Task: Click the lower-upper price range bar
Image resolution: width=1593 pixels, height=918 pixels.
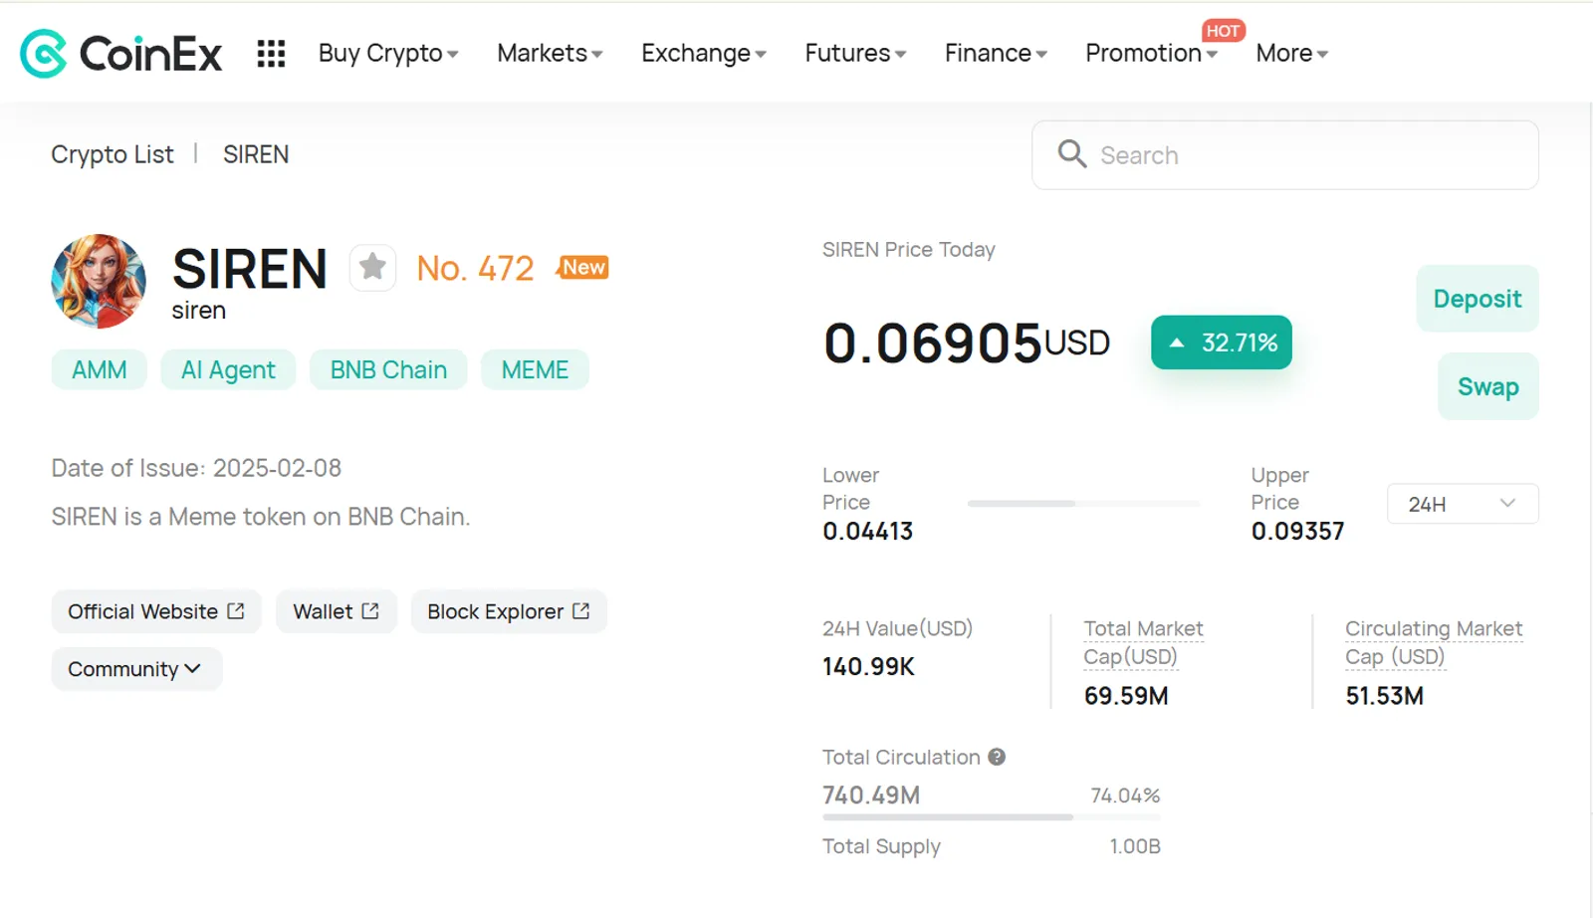Action: tap(1084, 504)
